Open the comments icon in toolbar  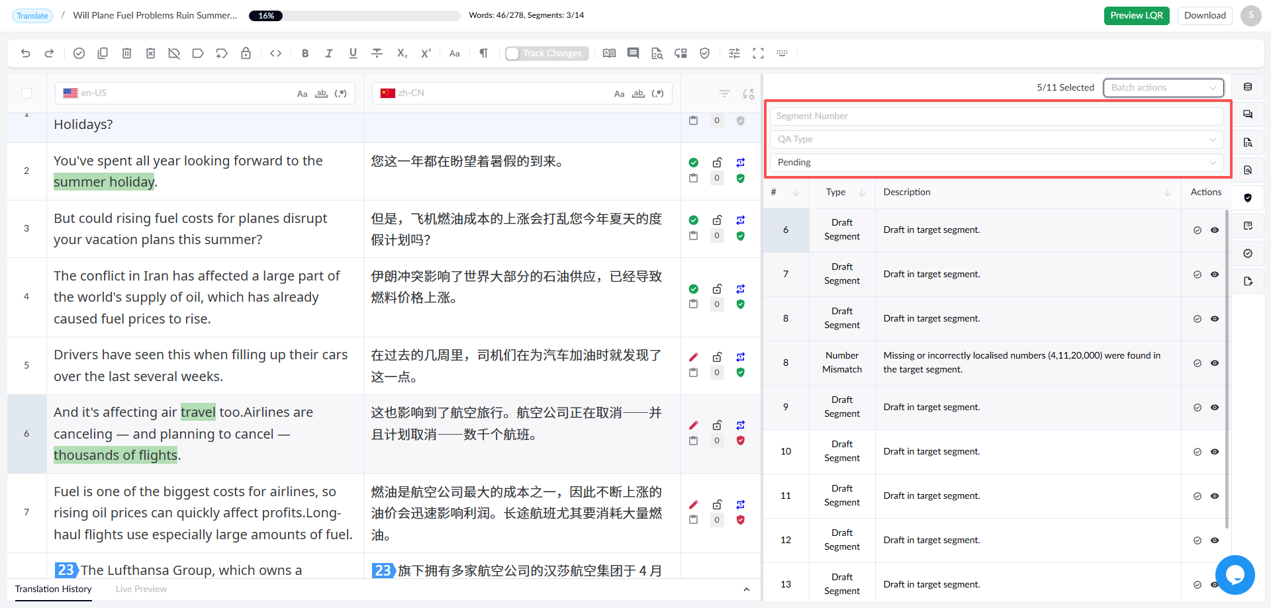click(634, 54)
